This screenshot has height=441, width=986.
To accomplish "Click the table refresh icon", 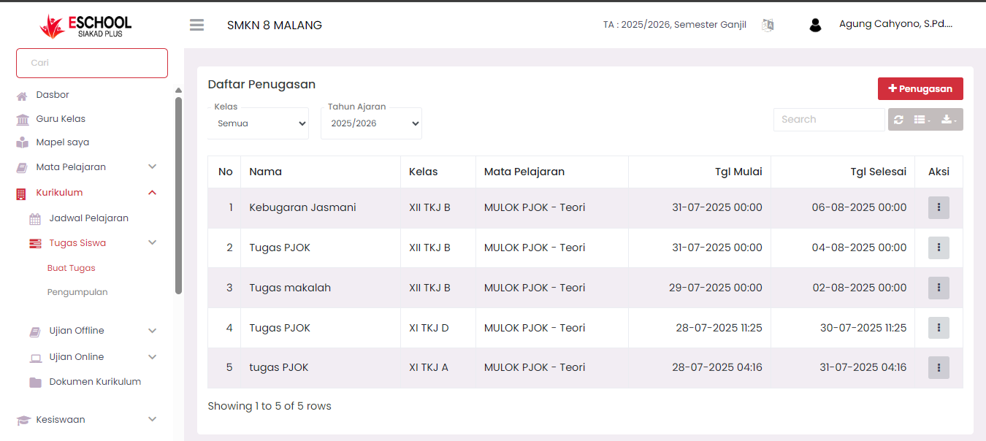I will (x=898, y=120).
